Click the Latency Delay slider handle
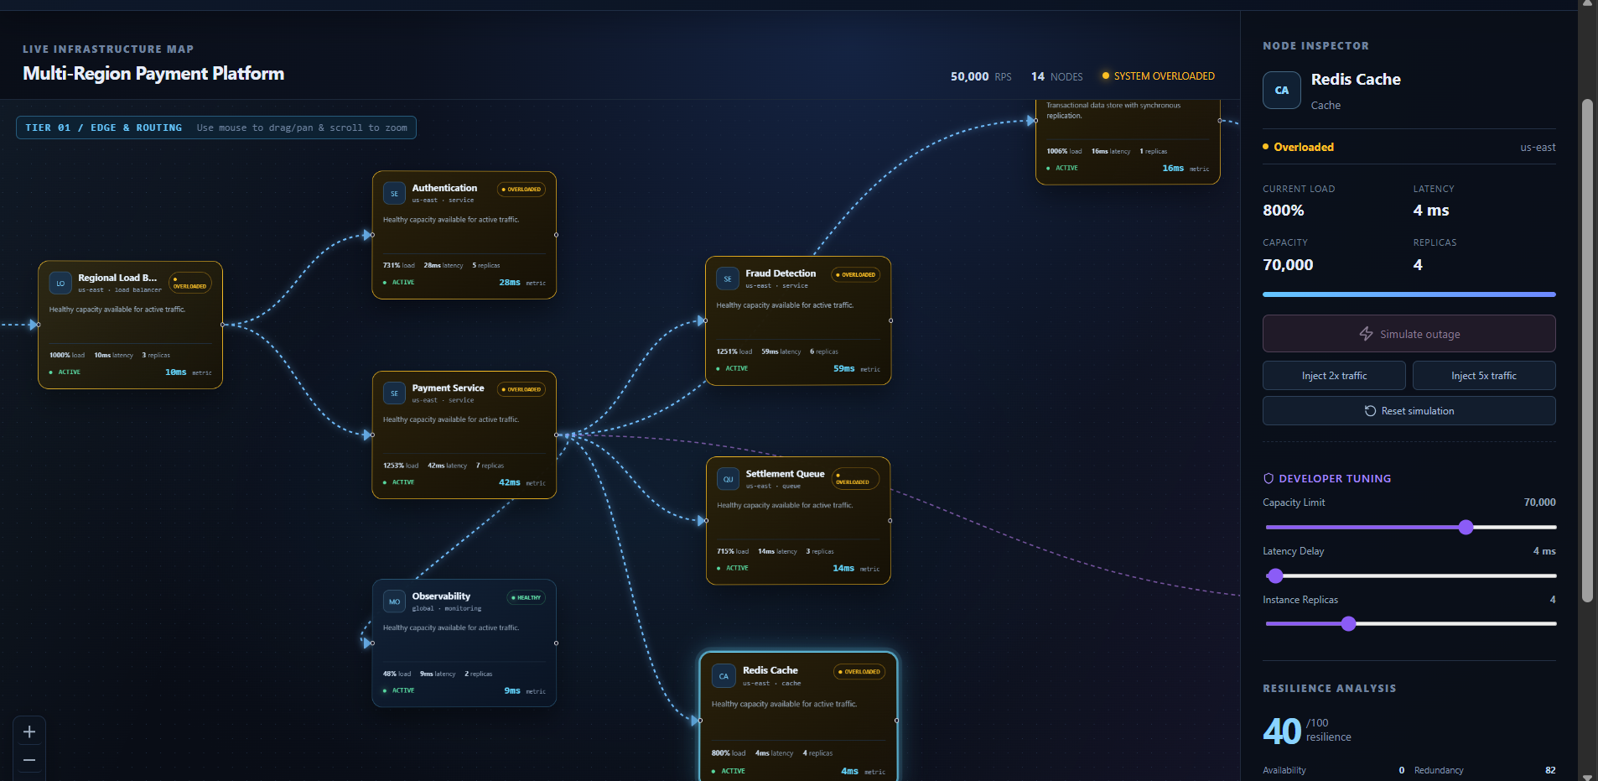This screenshot has height=781, width=1598. pos(1275,575)
